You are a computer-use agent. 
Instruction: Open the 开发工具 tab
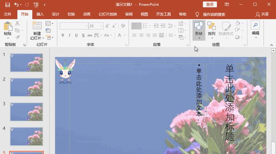[163, 14]
